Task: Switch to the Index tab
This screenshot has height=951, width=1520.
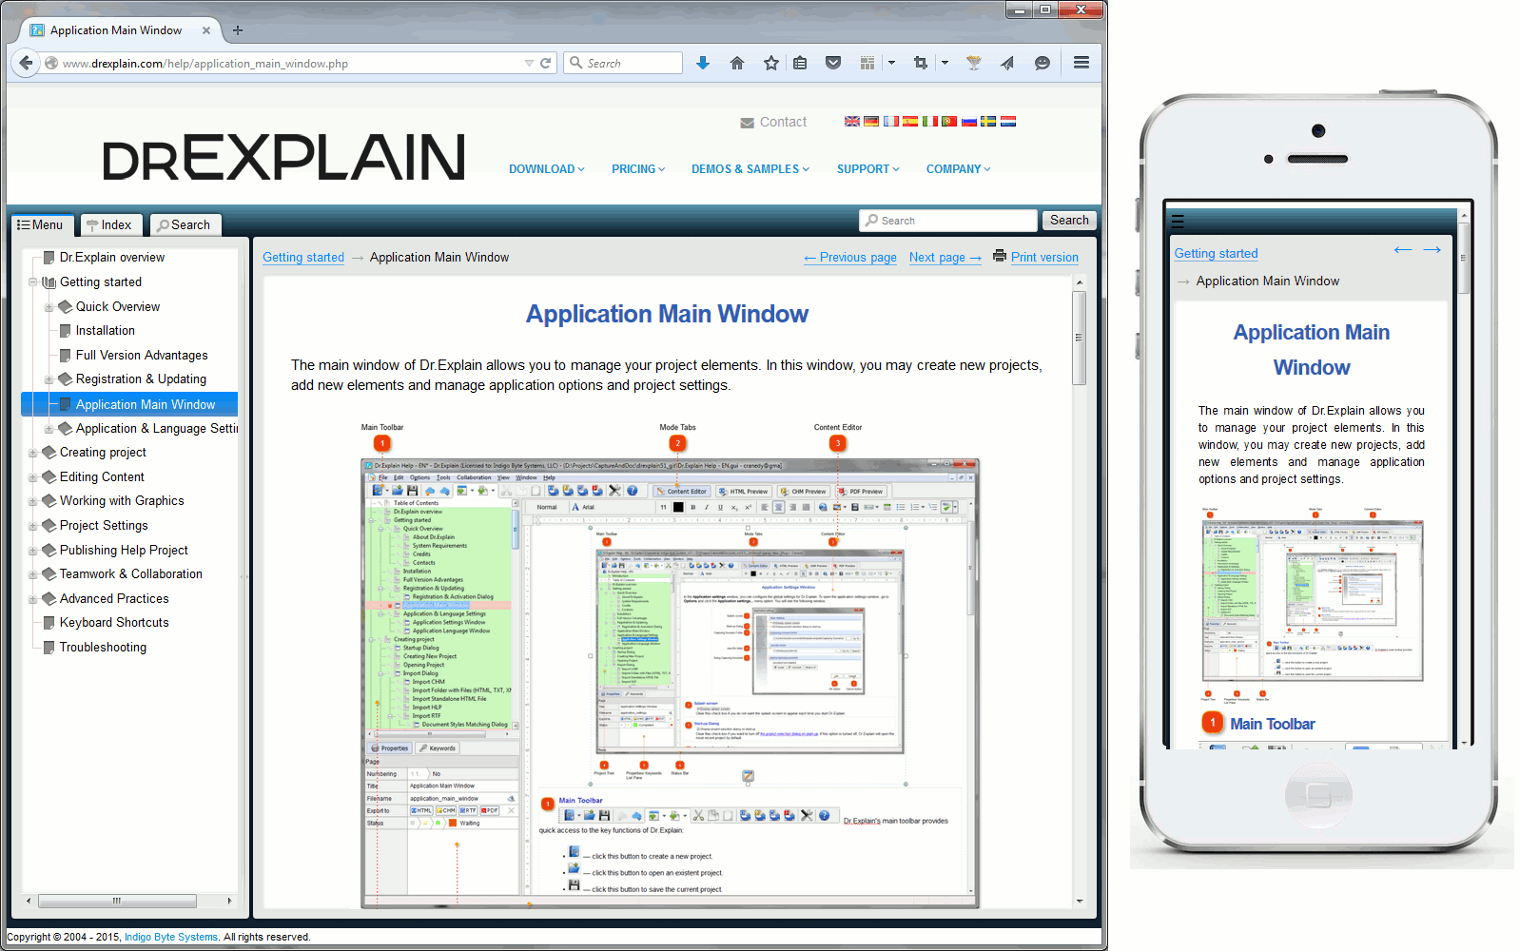Action: coord(110,225)
